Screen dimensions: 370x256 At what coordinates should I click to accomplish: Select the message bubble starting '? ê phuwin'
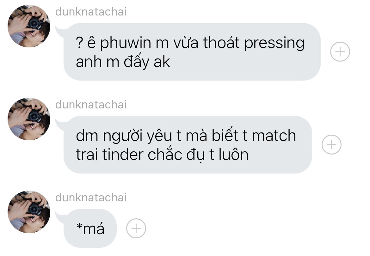(x=192, y=52)
